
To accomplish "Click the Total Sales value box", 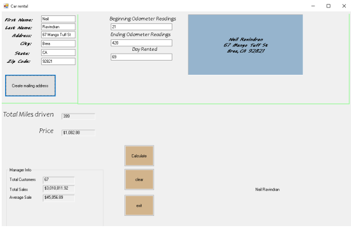I will (x=59, y=188).
